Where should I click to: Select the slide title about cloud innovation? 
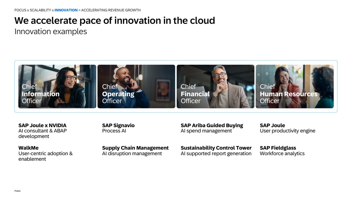115,21
